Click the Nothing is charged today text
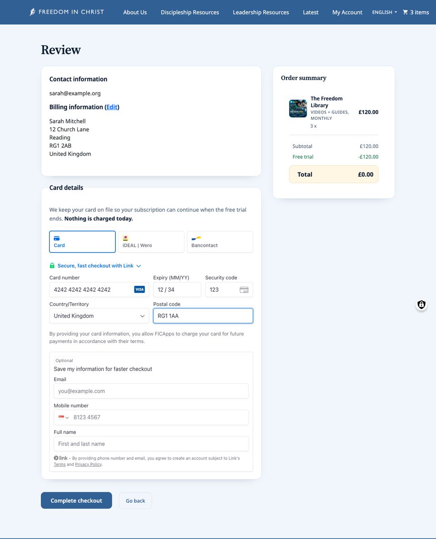The image size is (436, 539). (x=99, y=219)
